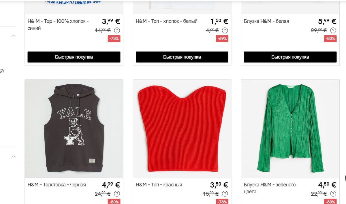Open 'H&M - Топ - красный' product link
The image size is (346, 204).
[159, 185]
